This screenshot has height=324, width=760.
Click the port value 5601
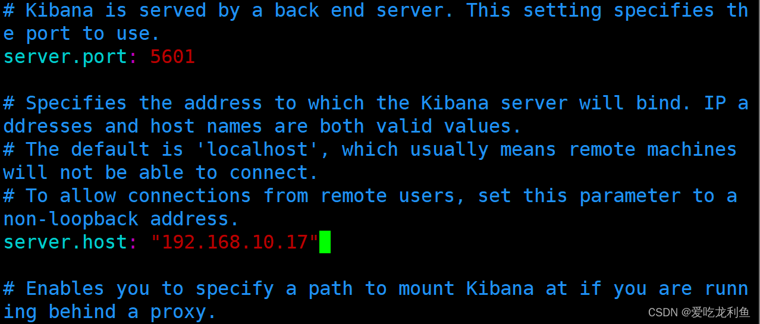pyautogui.click(x=172, y=57)
